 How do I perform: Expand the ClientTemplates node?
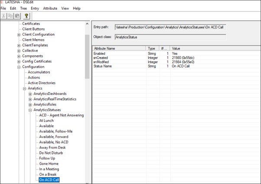coord(19,45)
